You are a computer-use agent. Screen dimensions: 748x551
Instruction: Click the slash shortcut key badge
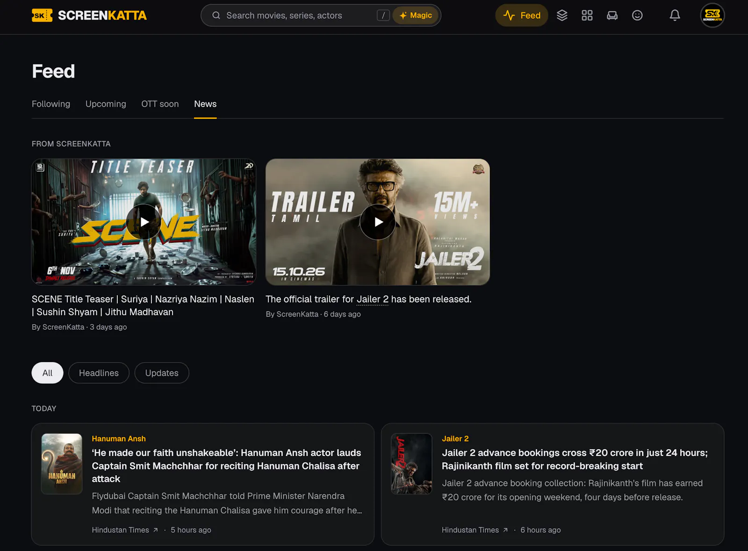pos(383,15)
